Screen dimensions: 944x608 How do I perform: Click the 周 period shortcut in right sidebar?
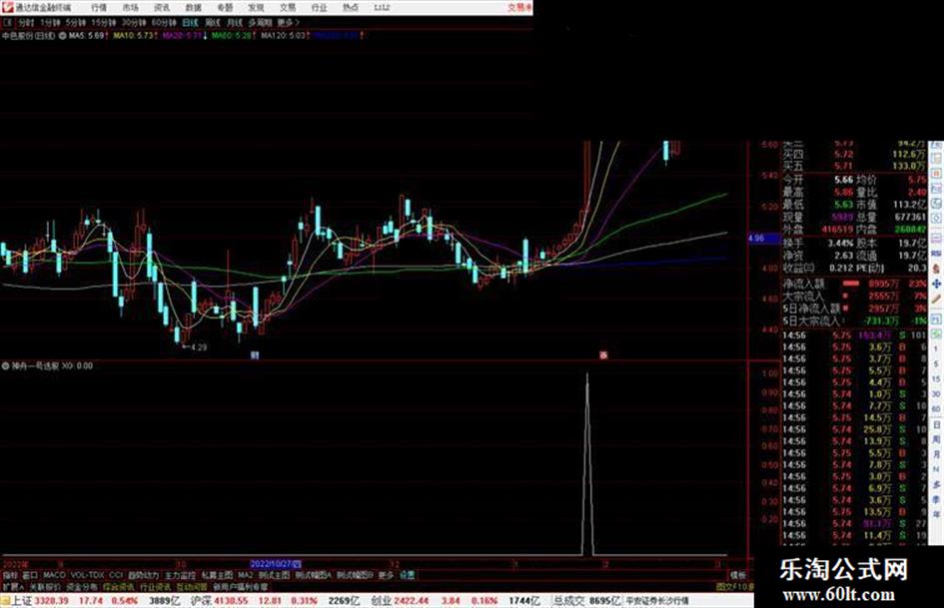point(936,439)
